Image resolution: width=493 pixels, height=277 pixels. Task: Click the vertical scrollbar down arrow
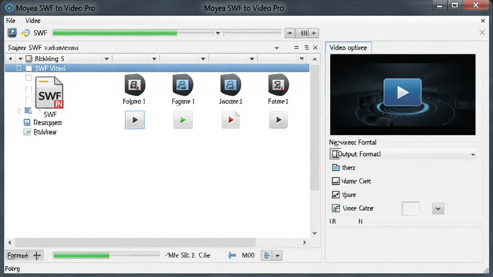click(x=315, y=233)
